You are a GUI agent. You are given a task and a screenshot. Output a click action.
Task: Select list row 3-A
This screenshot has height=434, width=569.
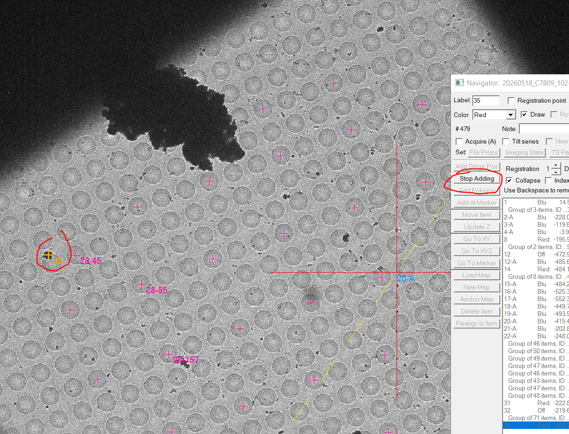pyautogui.click(x=536, y=224)
